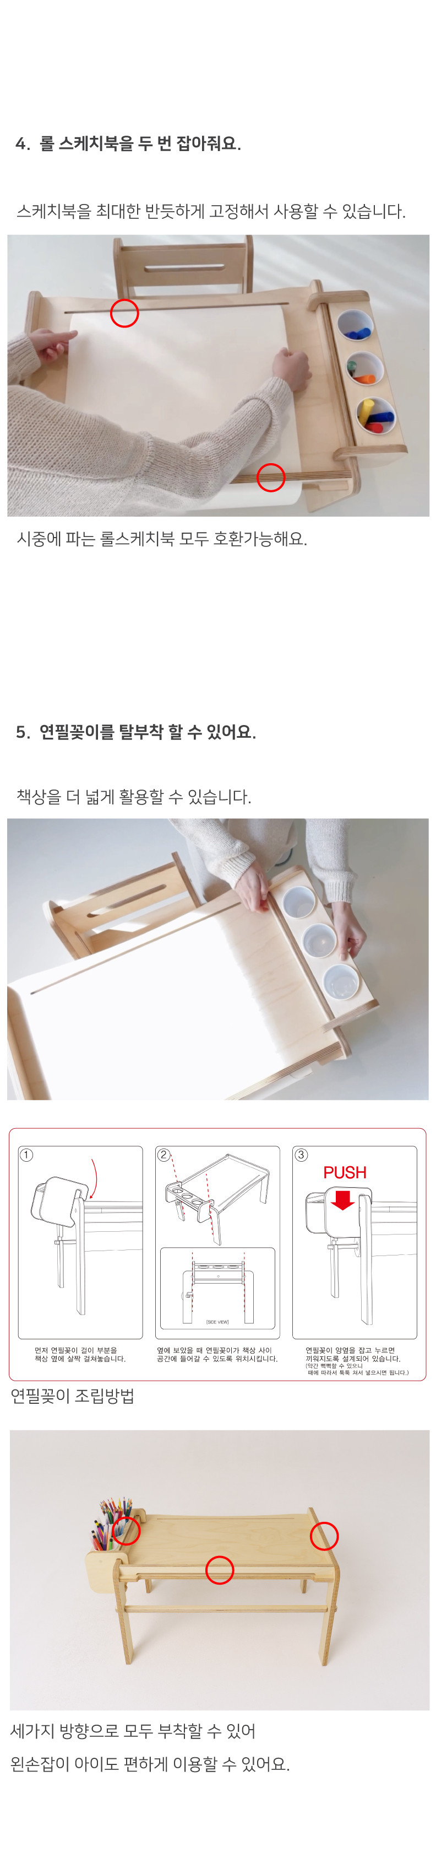This screenshot has height=1862, width=436.
Task: Click the cup holding blue crayons
Action: click(x=354, y=326)
